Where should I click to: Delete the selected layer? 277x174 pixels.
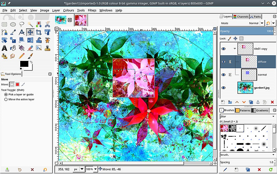(x=272, y=102)
